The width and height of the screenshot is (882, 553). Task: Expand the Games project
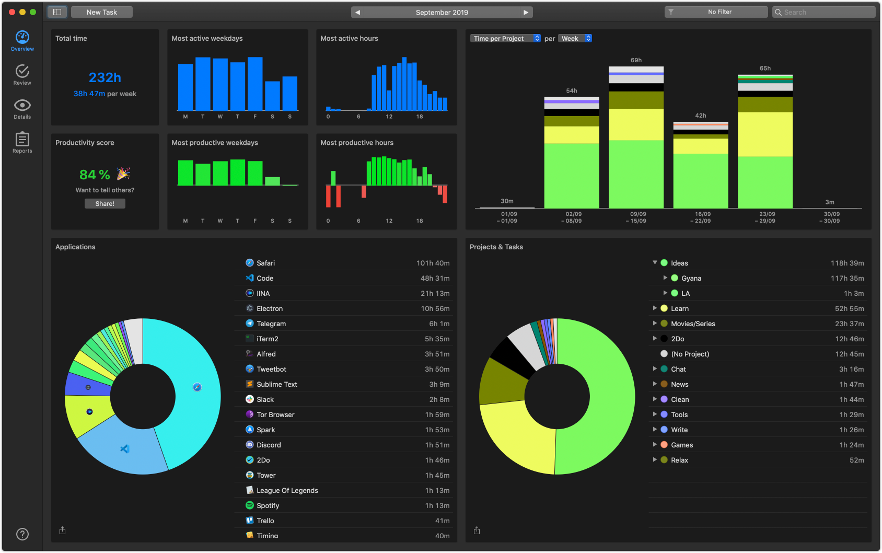click(655, 445)
